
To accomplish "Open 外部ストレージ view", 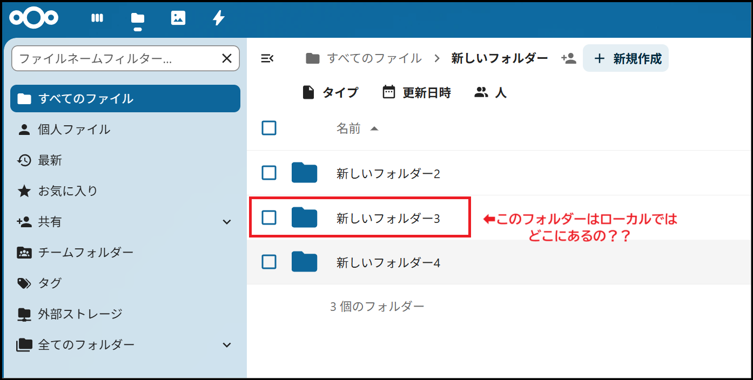I will [125, 314].
